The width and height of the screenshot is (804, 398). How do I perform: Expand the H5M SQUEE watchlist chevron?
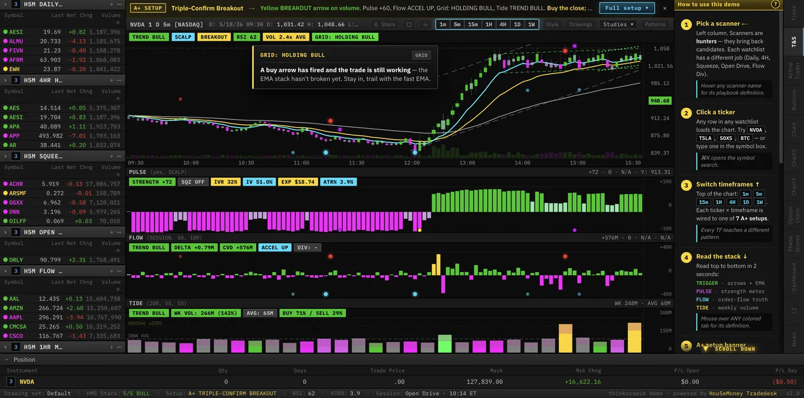tap(5, 156)
